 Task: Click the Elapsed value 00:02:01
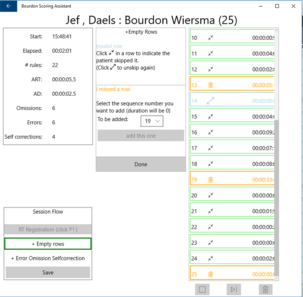62,51
